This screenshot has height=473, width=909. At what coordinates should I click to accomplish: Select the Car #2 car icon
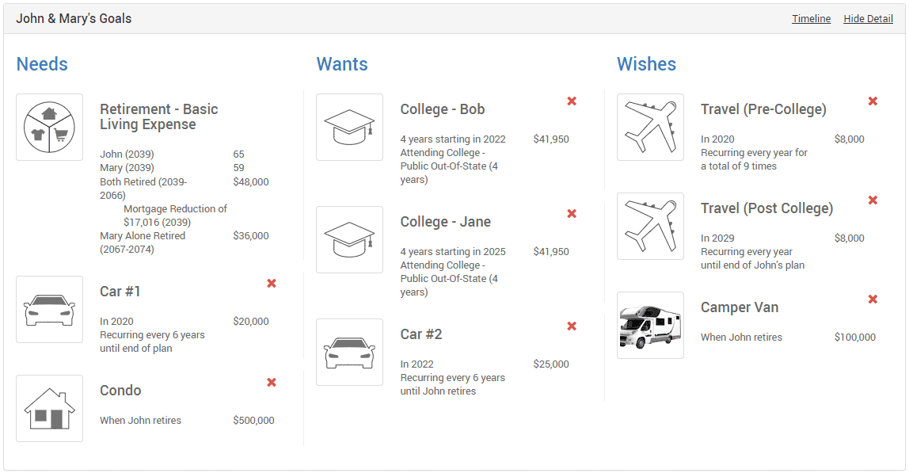pyautogui.click(x=349, y=353)
